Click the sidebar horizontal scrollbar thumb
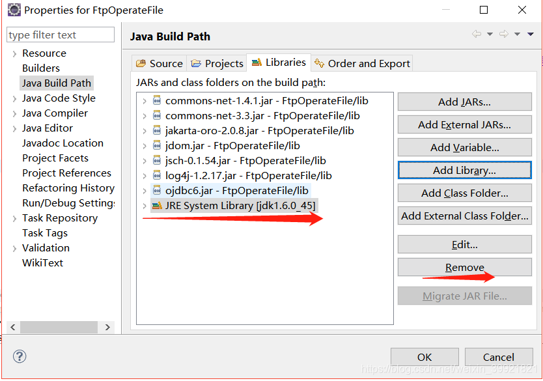Screen dimensions: 543x381 click(x=59, y=328)
